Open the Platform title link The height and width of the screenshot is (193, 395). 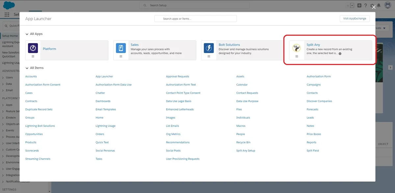tap(49, 49)
